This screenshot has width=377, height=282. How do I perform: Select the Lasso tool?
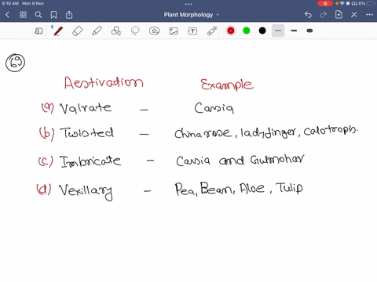pos(135,31)
